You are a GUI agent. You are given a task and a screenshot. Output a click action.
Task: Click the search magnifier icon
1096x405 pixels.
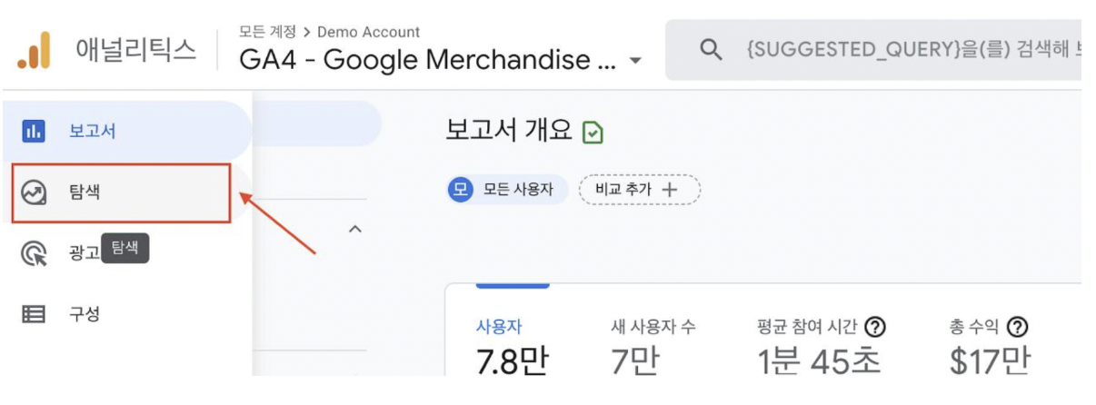coord(712,49)
